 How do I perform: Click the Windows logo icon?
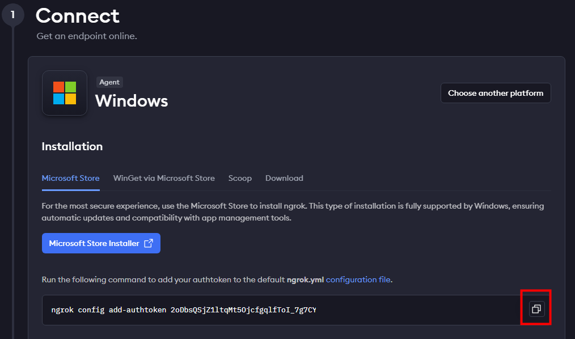point(65,93)
